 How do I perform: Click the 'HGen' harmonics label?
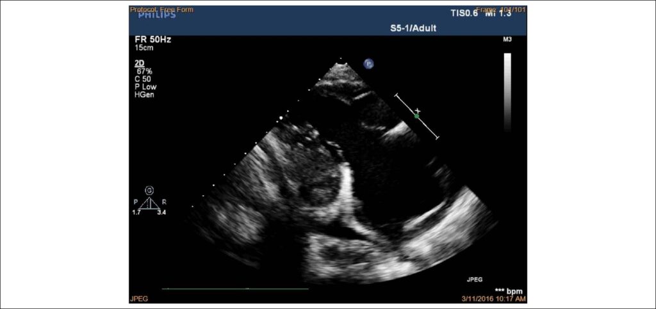(144, 95)
